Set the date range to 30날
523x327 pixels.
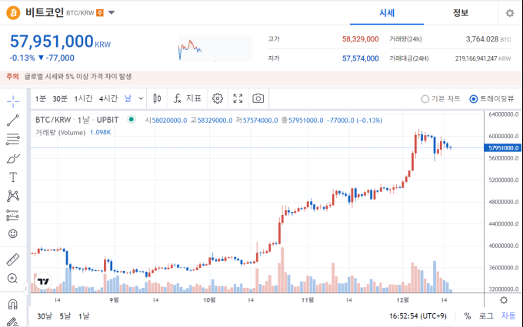(45, 316)
